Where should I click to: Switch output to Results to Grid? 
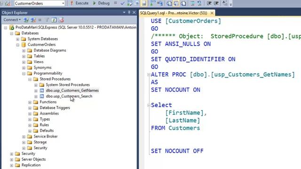point(176,3)
